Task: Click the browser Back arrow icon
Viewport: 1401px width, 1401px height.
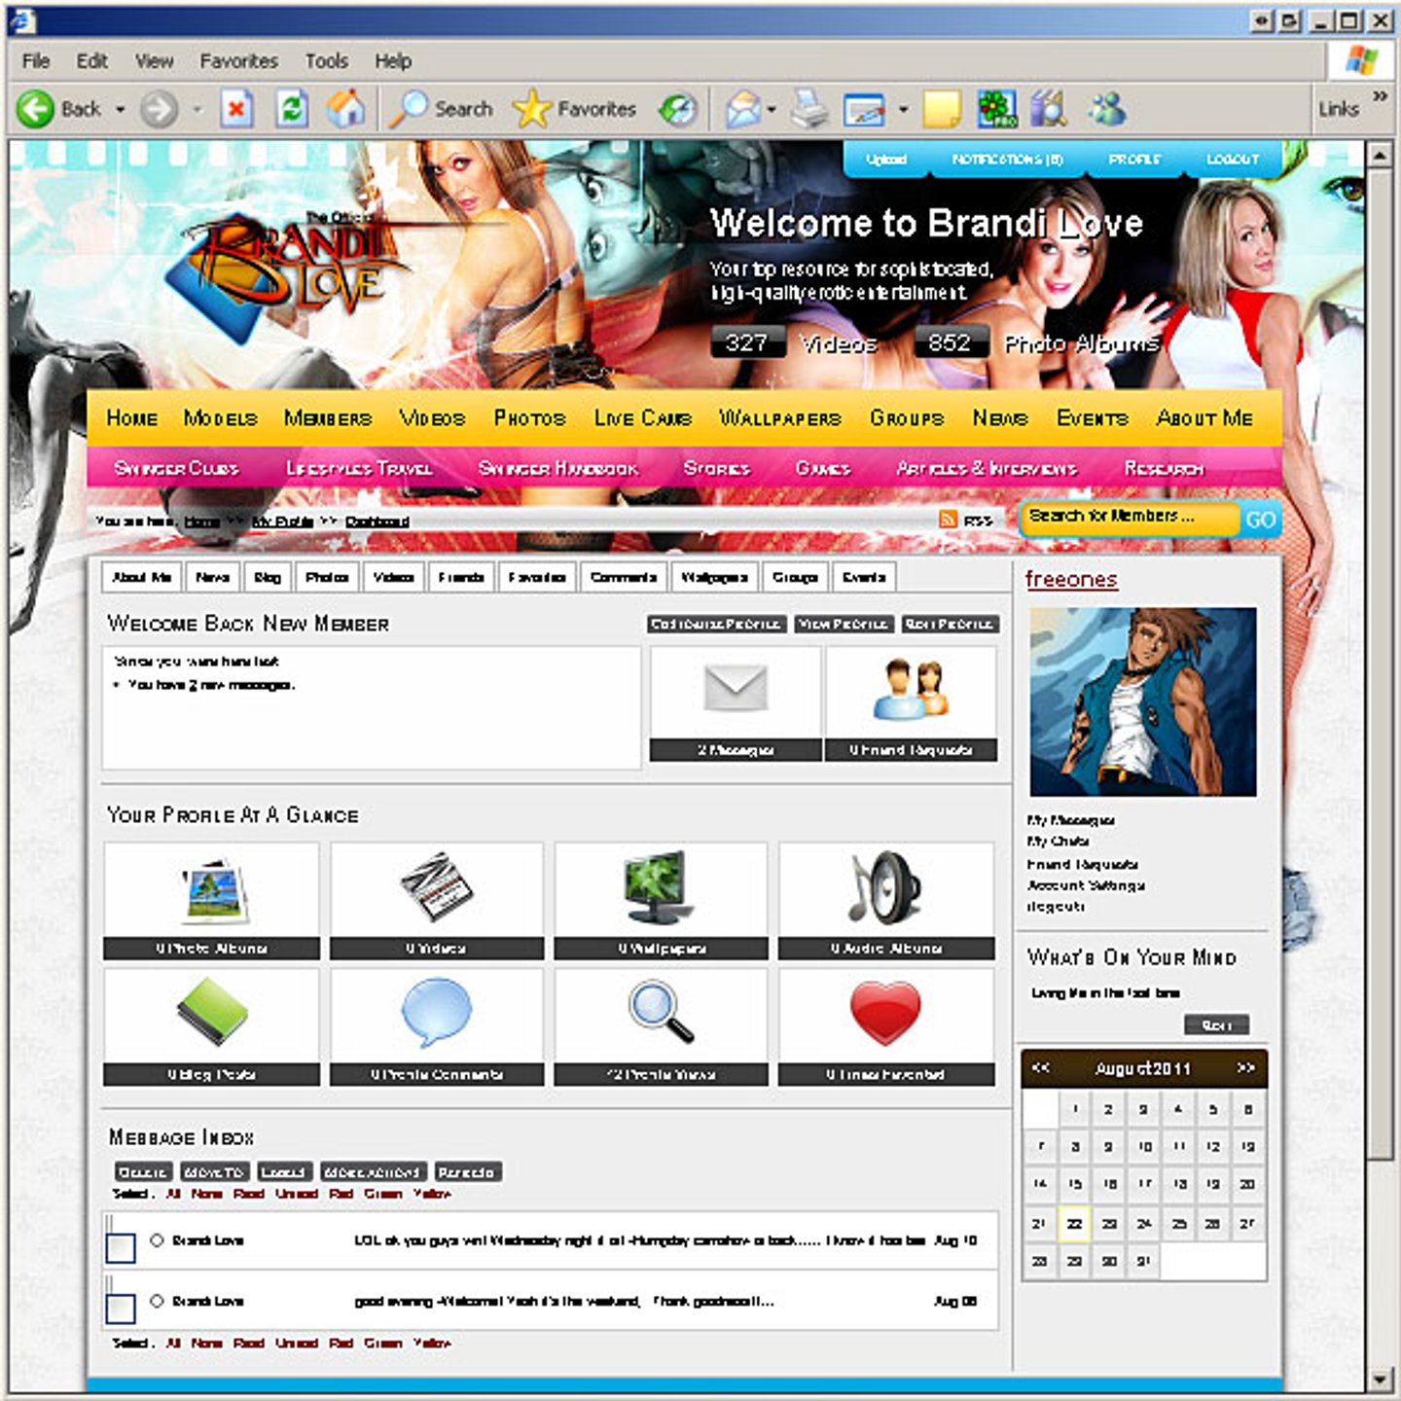Action: coord(35,109)
